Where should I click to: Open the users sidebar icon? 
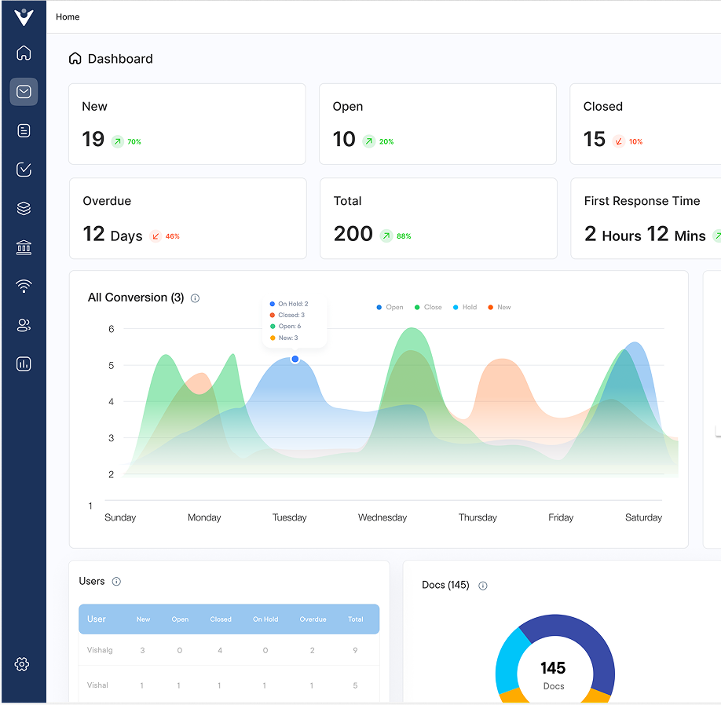[x=24, y=325]
